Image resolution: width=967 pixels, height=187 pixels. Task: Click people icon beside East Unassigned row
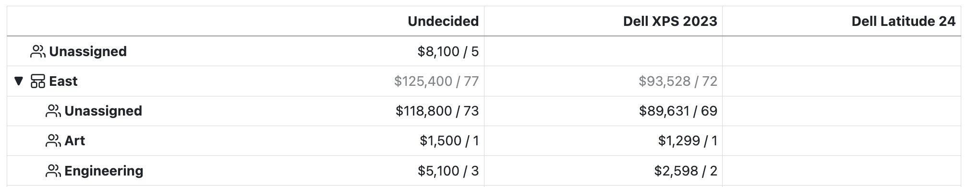point(53,111)
